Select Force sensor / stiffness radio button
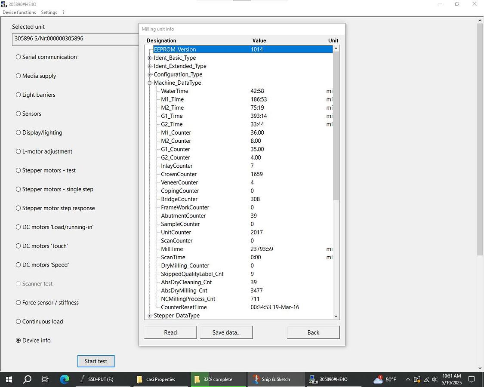 (18, 303)
